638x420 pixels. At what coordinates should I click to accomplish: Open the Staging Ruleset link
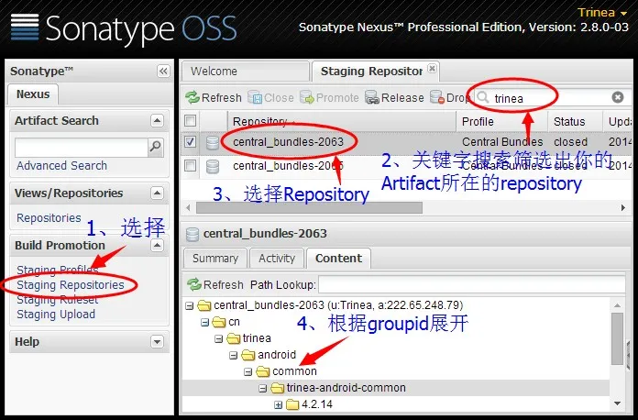pyautogui.click(x=58, y=300)
